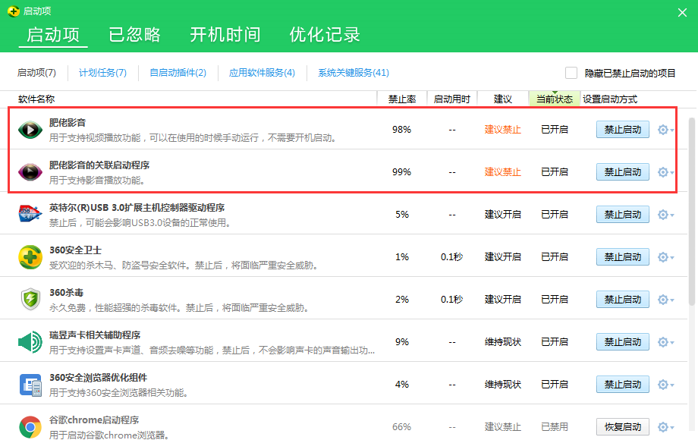
Task: Click the 360杀毒 antivirus icon
Action: click(30, 299)
